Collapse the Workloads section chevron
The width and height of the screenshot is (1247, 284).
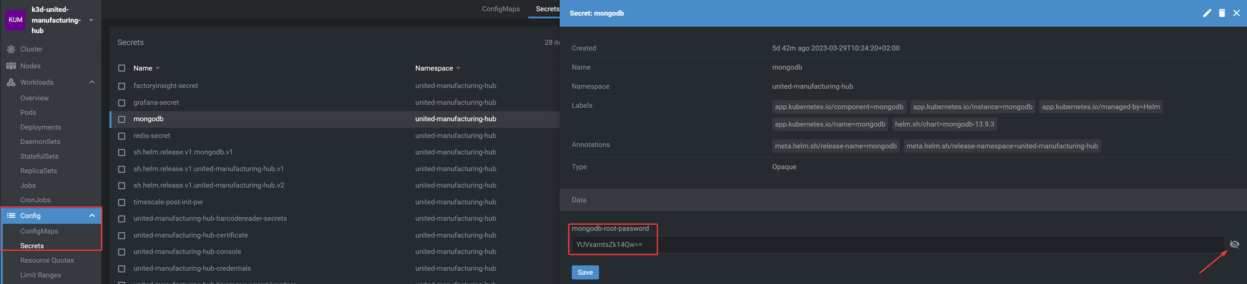coord(92,82)
